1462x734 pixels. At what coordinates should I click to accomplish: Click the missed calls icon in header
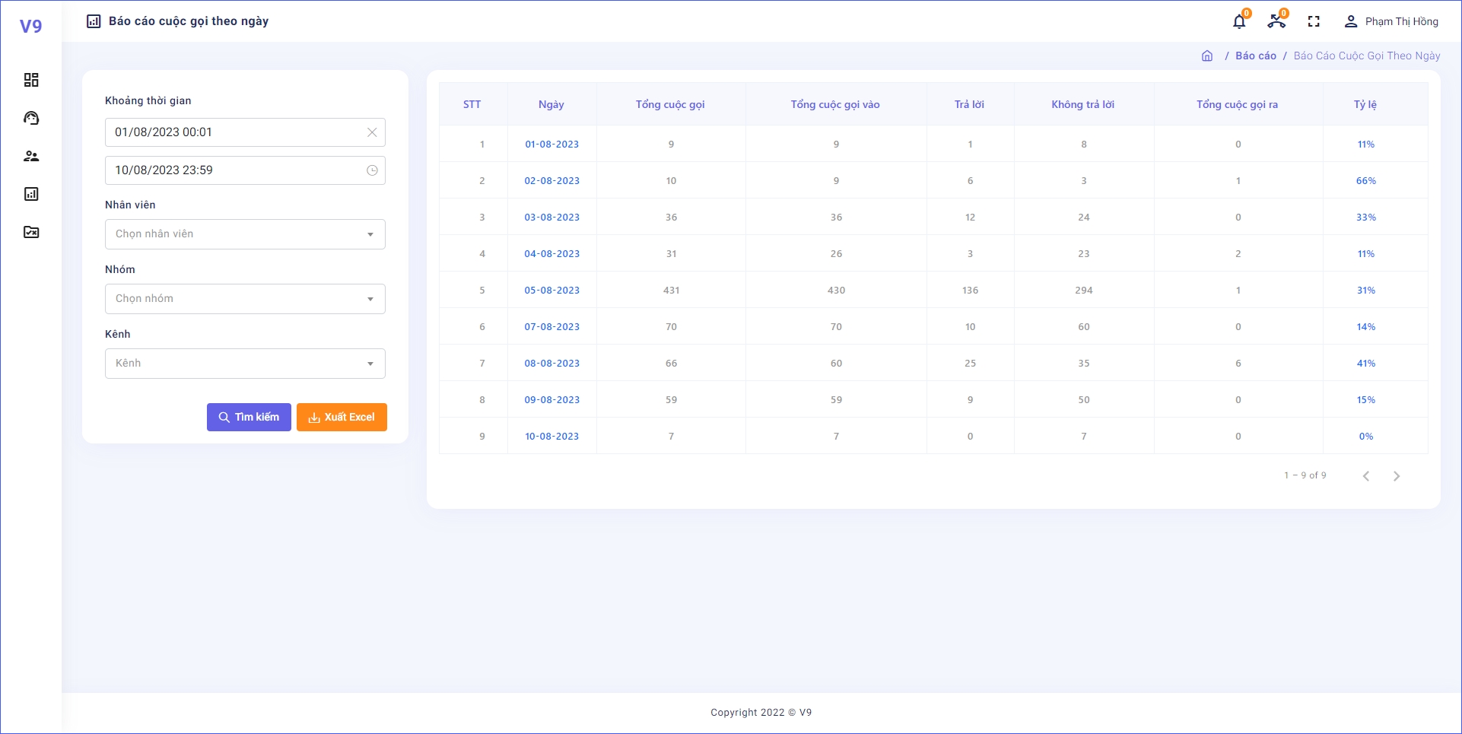click(x=1276, y=21)
